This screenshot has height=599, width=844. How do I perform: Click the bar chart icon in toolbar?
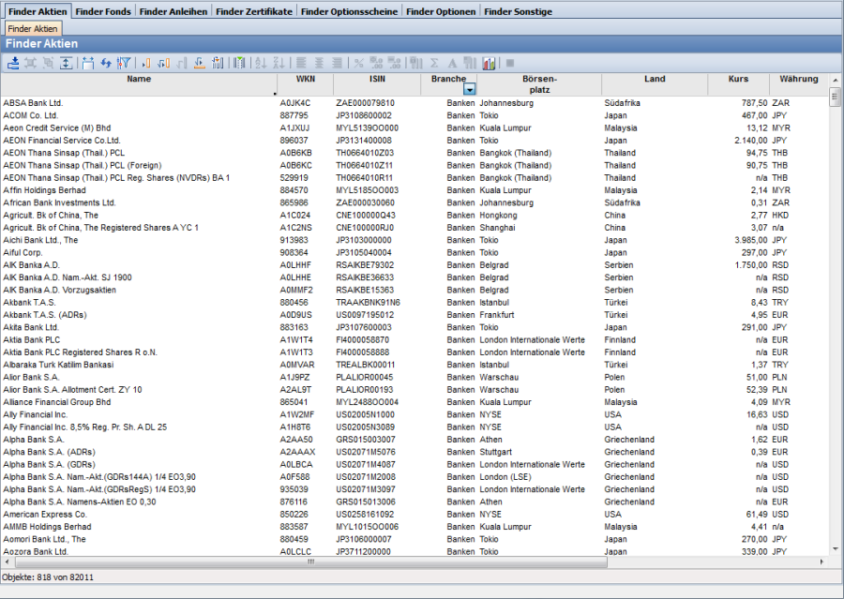[489, 63]
